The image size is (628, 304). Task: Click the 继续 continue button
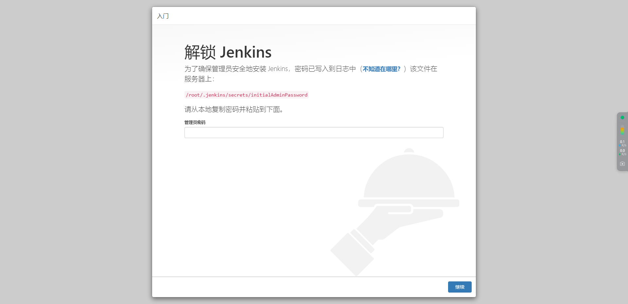coord(460,287)
